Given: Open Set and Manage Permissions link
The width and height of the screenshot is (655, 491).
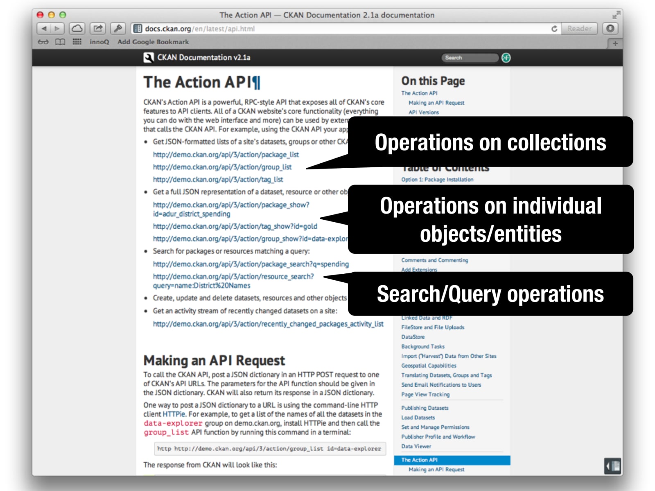Looking at the screenshot, I should click(435, 427).
